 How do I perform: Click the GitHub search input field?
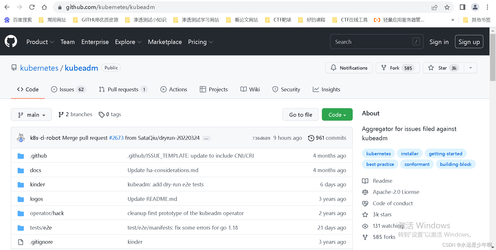pos(377,42)
